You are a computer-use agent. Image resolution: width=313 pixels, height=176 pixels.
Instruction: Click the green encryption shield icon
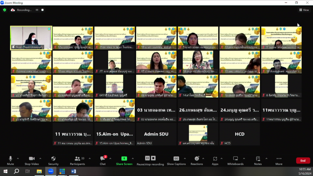[5, 10]
